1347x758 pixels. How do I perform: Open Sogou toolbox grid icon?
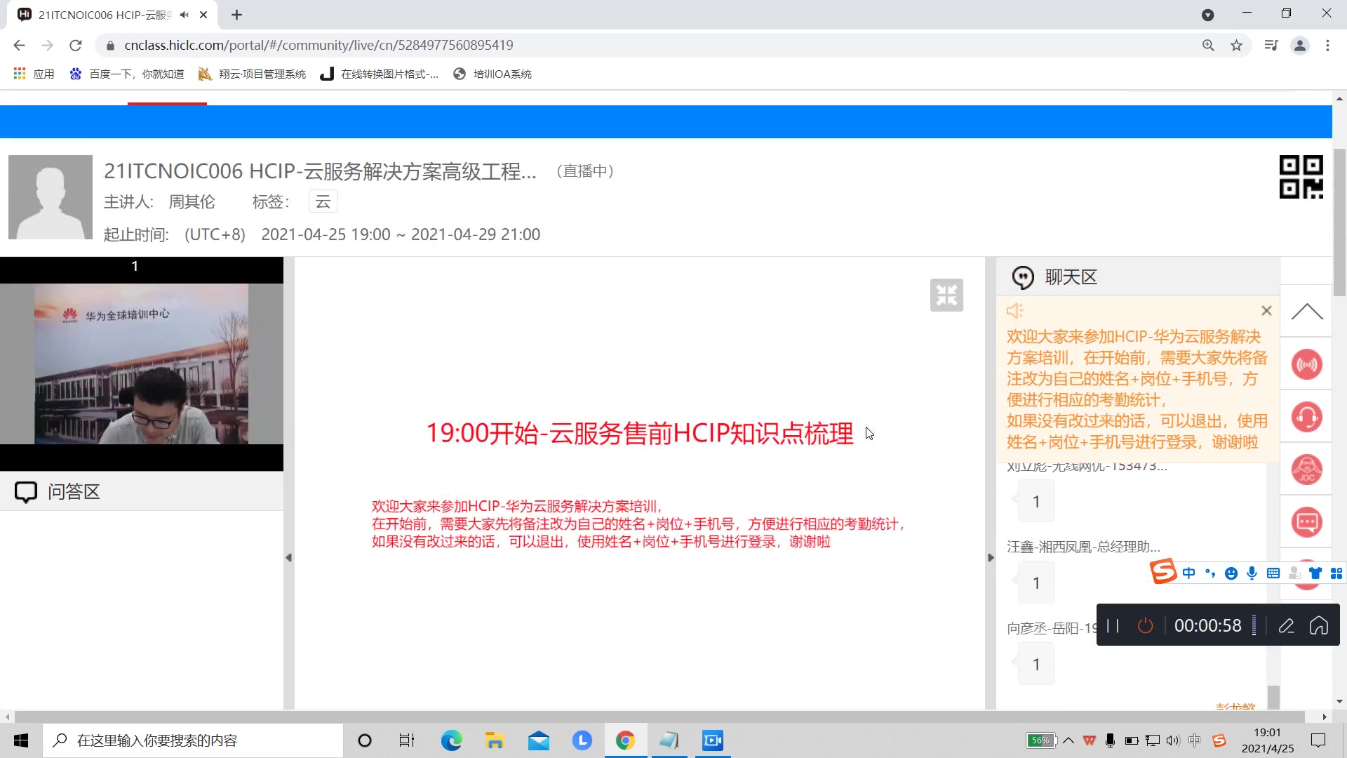[x=1336, y=573]
